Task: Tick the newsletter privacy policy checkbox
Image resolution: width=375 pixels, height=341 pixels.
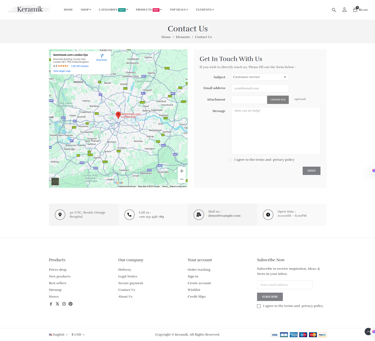Action: pyautogui.click(x=259, y=306)
